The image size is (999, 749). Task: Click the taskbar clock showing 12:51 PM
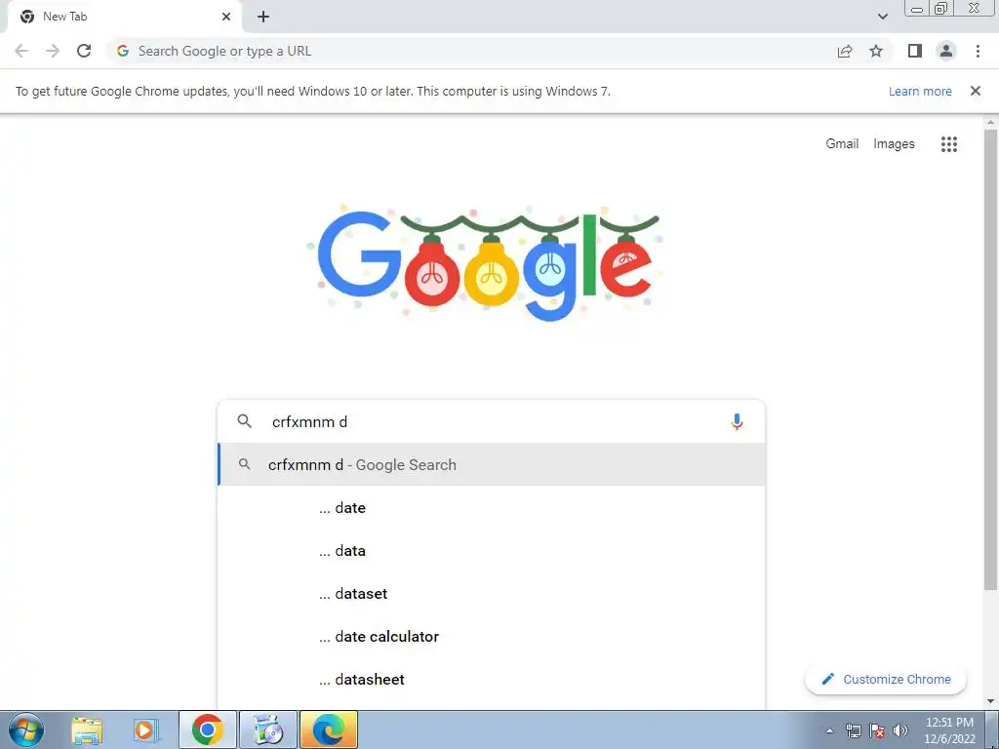[x=949, y=730]
